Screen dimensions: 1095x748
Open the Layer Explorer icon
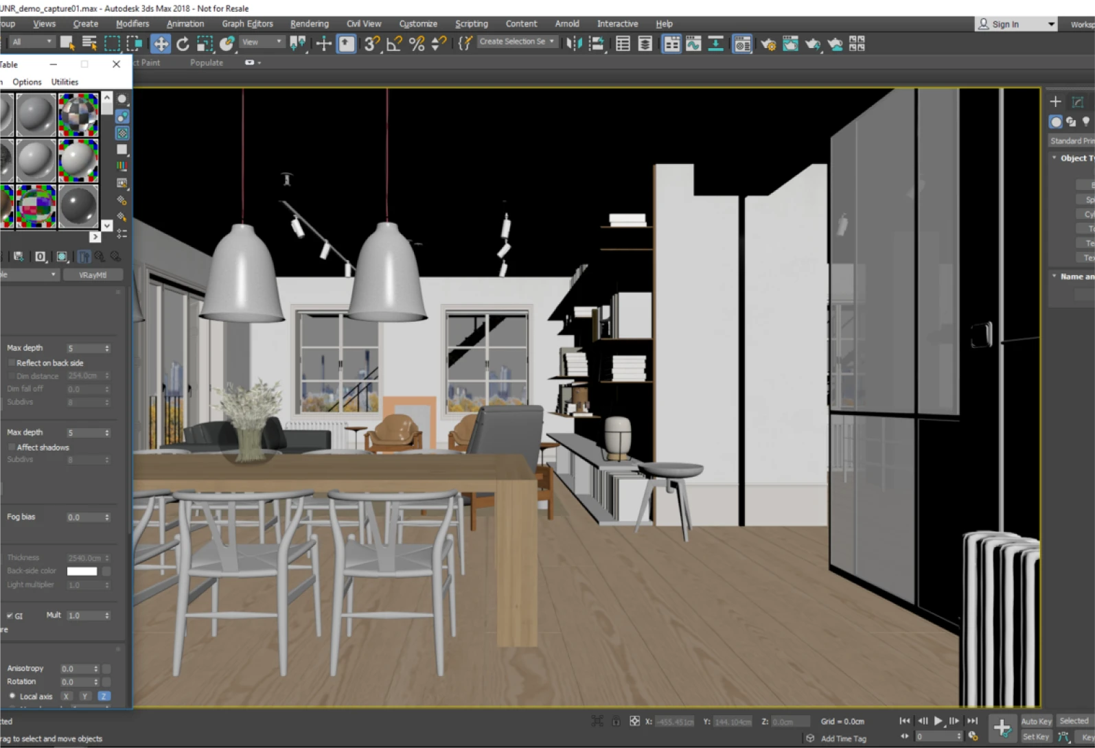[645, 44]
